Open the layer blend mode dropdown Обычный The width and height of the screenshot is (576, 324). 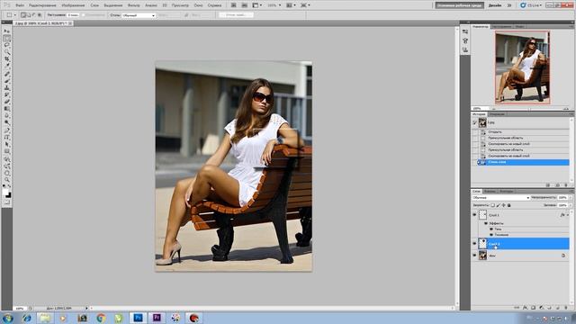pos(501,198)
